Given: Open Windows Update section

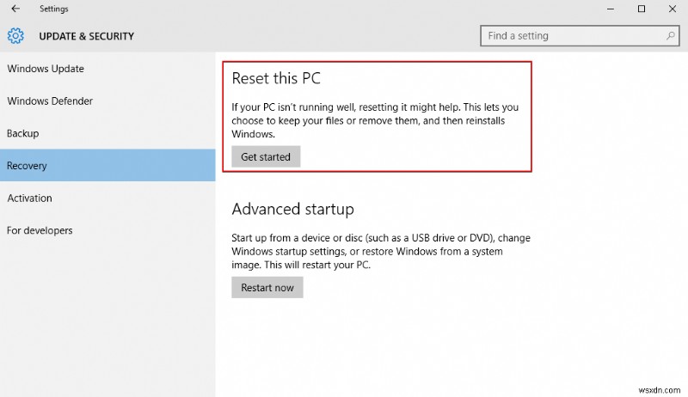Looking at the screenshot, I should (107, 69).
